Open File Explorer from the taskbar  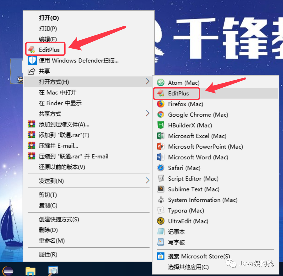(x=30, y=271)
